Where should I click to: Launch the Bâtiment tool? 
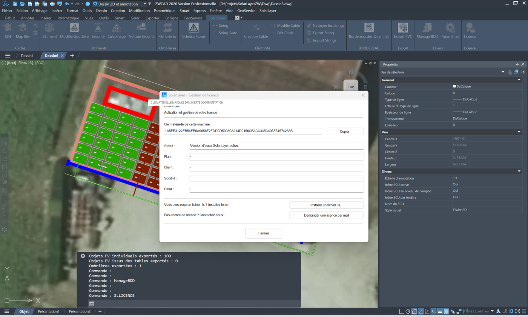(50, 31)
